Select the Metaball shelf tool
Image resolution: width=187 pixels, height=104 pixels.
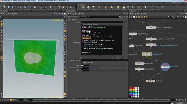coord(25,8)
